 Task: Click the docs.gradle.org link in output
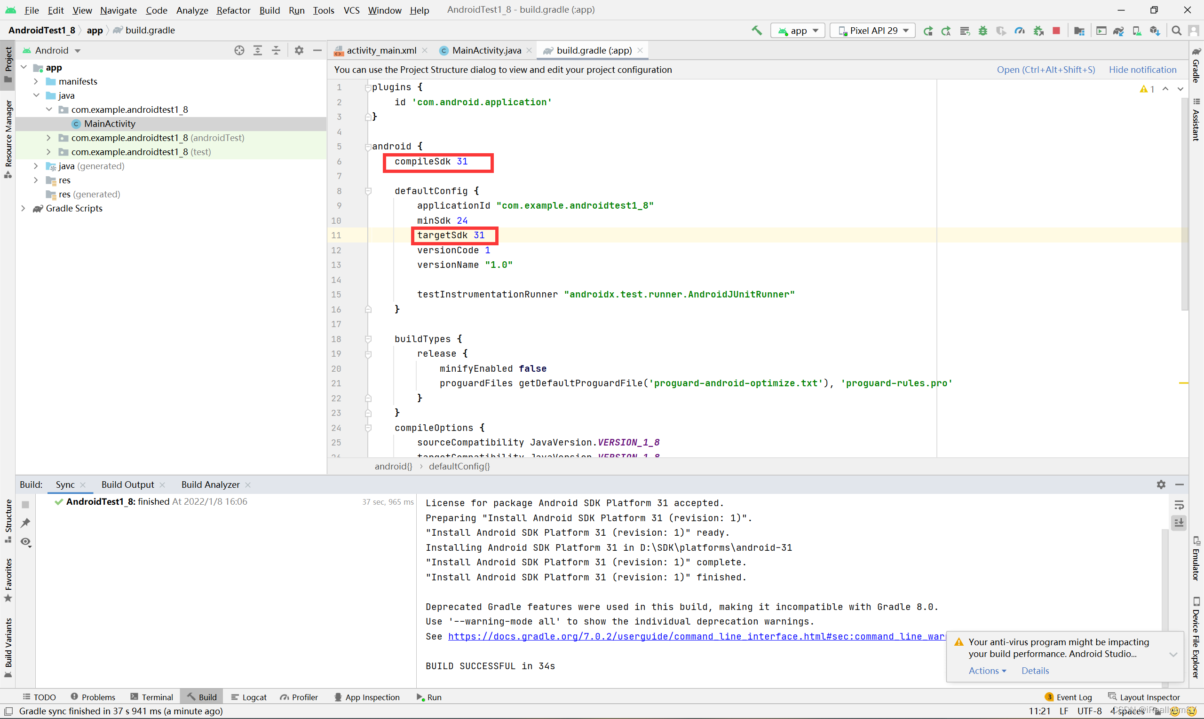pyautogui.click(x=697, y=637)
